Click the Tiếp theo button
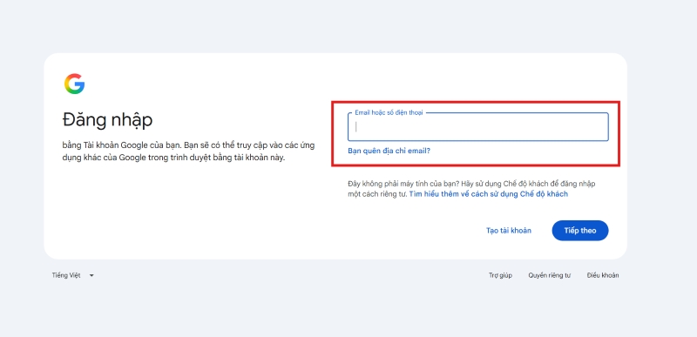This screenshot has height=337, width=697. (x=580, y=231)
